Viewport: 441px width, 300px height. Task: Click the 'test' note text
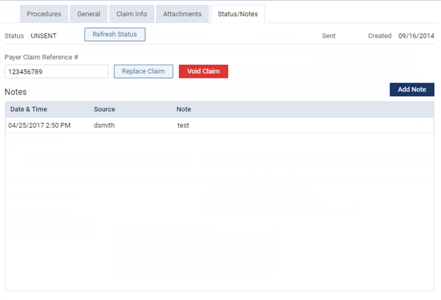(x=183, y=126)
